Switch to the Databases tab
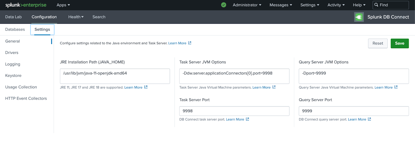 15,30
